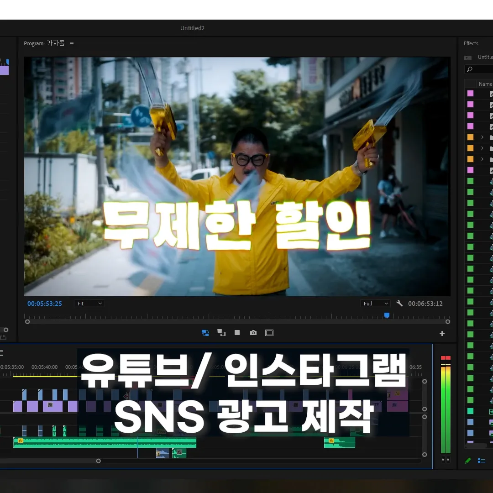This screenshot has width=493, height=493.
Task: Click right handle of Program Monitor zoom bar
Action: (448, 322)
